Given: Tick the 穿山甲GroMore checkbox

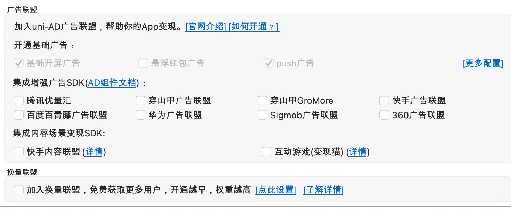Looking at the screenshot, I should pyautogui.click(x=262, y=101).
